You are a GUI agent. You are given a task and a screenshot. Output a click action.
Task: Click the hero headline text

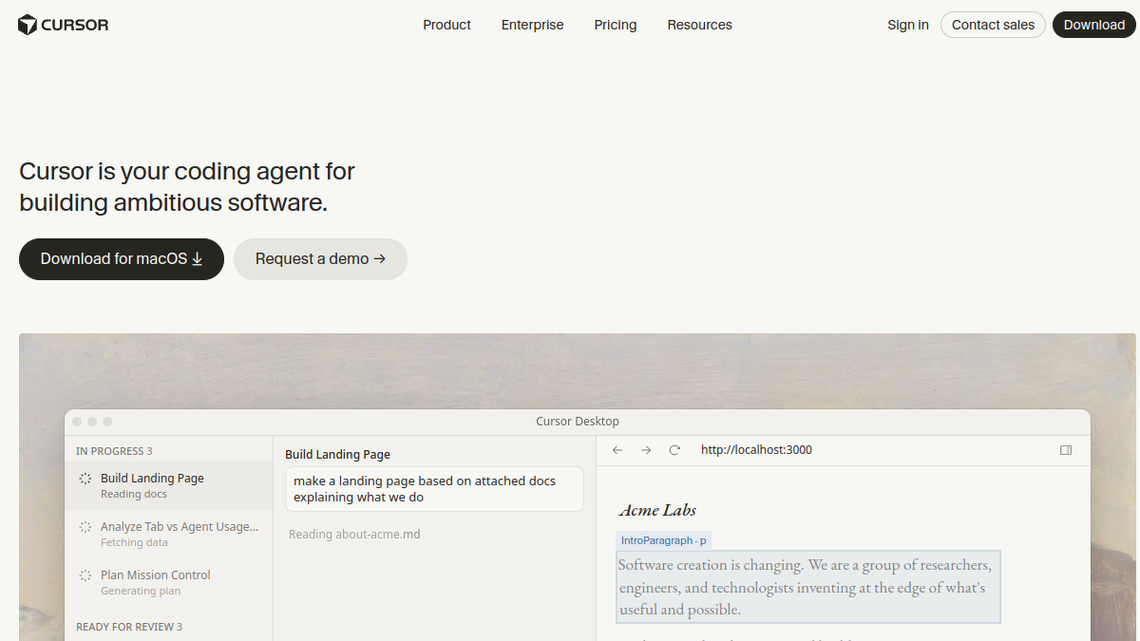pyautogui.click(x=187, y=187)
